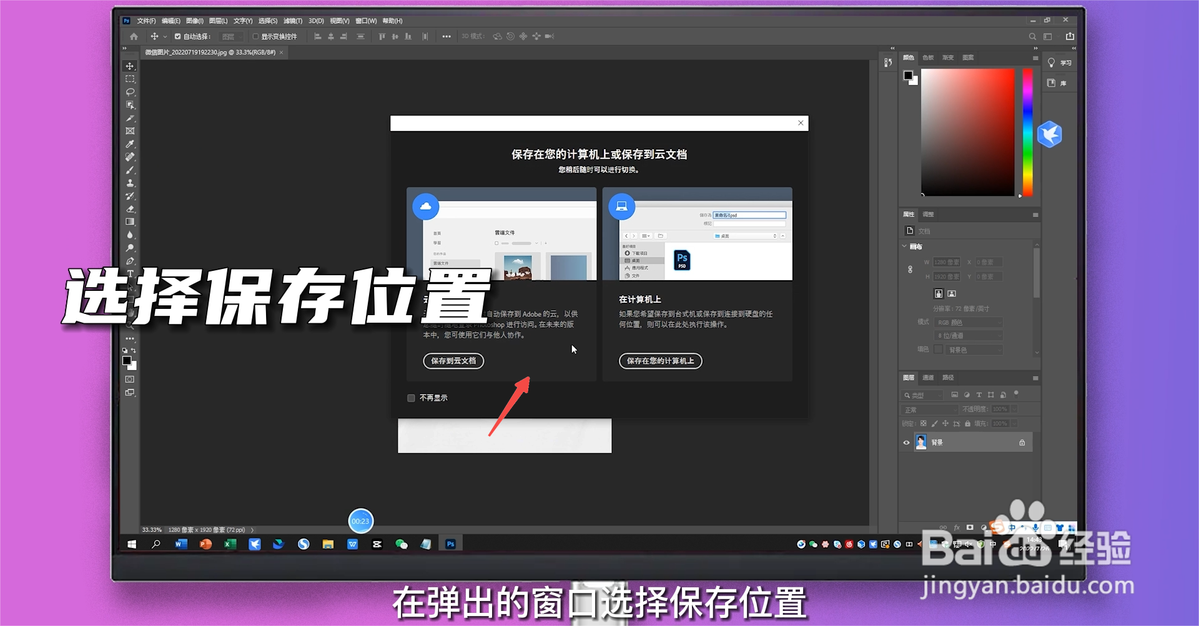The width and height of the screenshot is (1199, 626).
Task: Select the Object Selection tool
Action: click(x=130, y=105)
